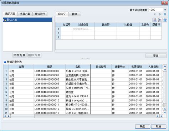Open the 候选条件 tab
Image resolution: width=169 pixels, height=131 pixels.
click(x=40, y=14)
